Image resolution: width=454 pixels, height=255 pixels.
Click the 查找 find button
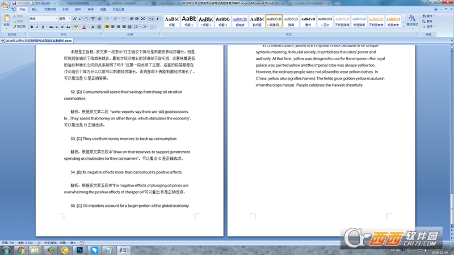pyautogui.click(x=428, y=16)
